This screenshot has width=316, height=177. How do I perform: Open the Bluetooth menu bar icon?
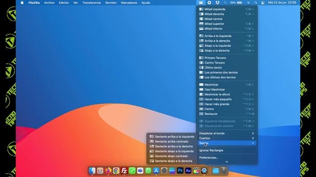pyautogui.click(x=225, y=2)
